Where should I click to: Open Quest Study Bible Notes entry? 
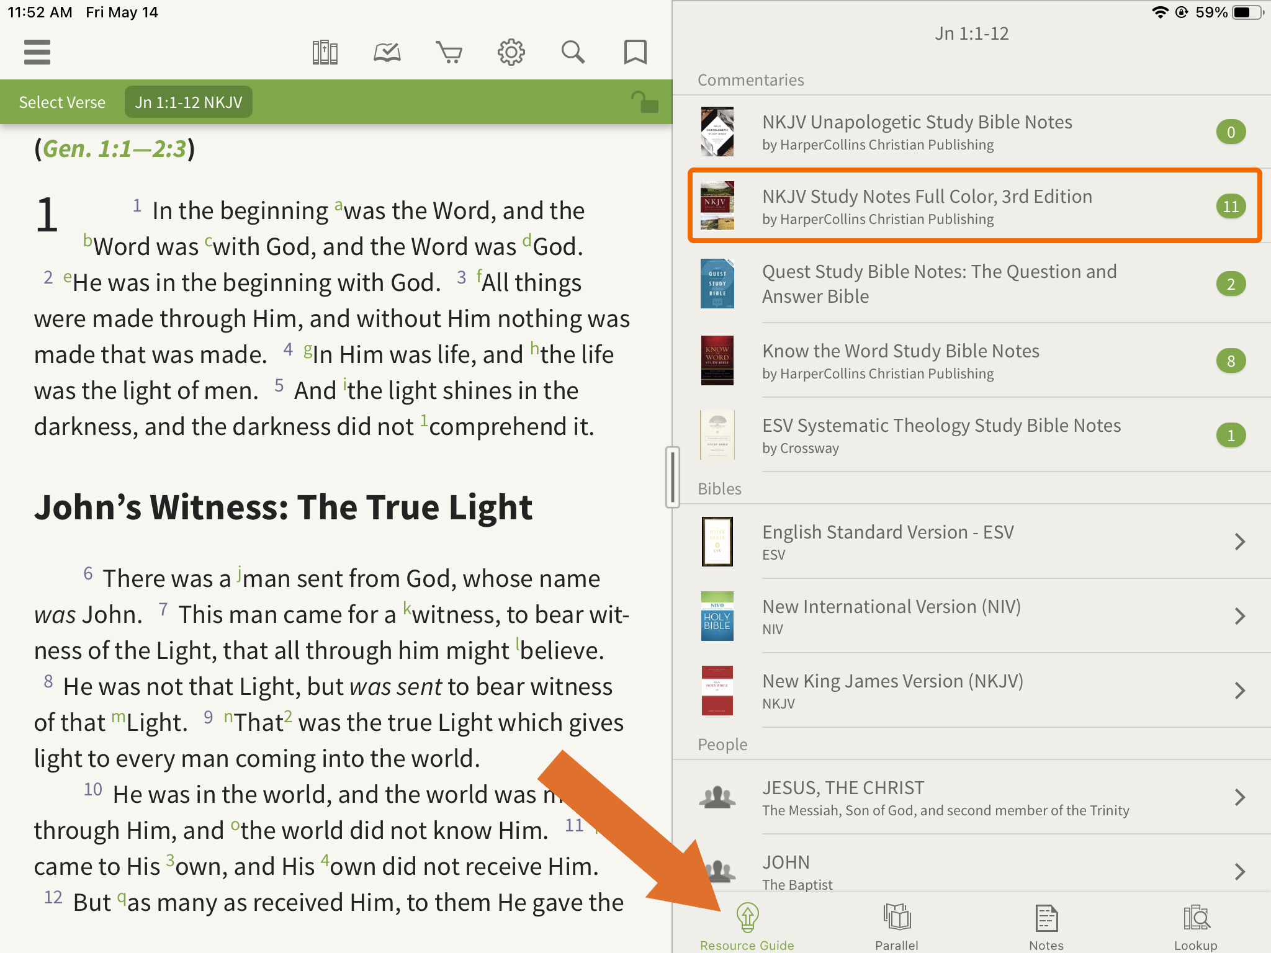coord(972,284)
